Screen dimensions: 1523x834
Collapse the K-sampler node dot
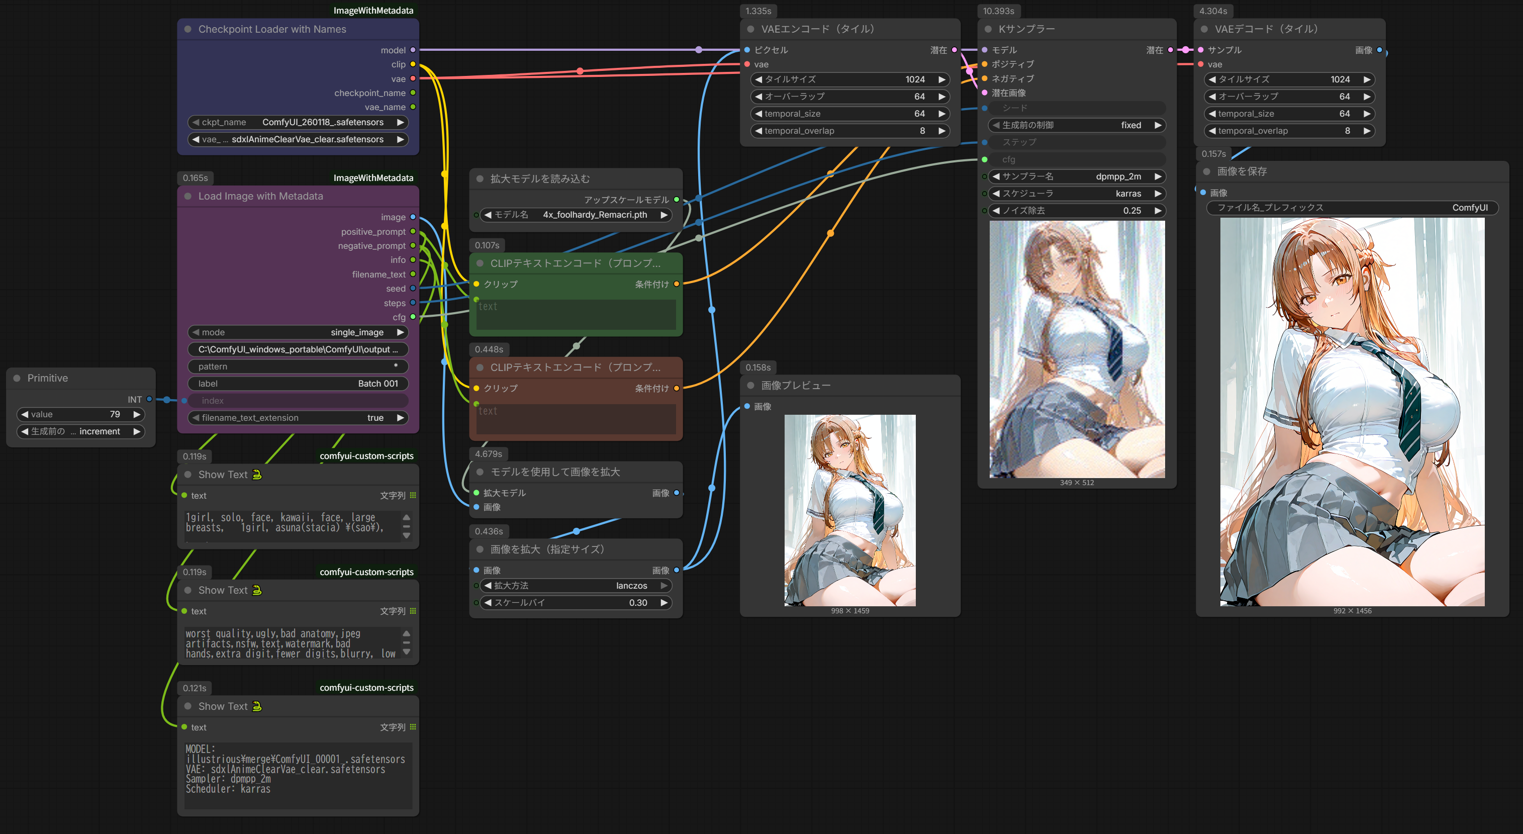click(988, 29)
